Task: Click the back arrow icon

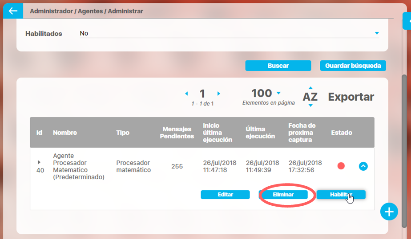Action: click(x=13, y=11)
